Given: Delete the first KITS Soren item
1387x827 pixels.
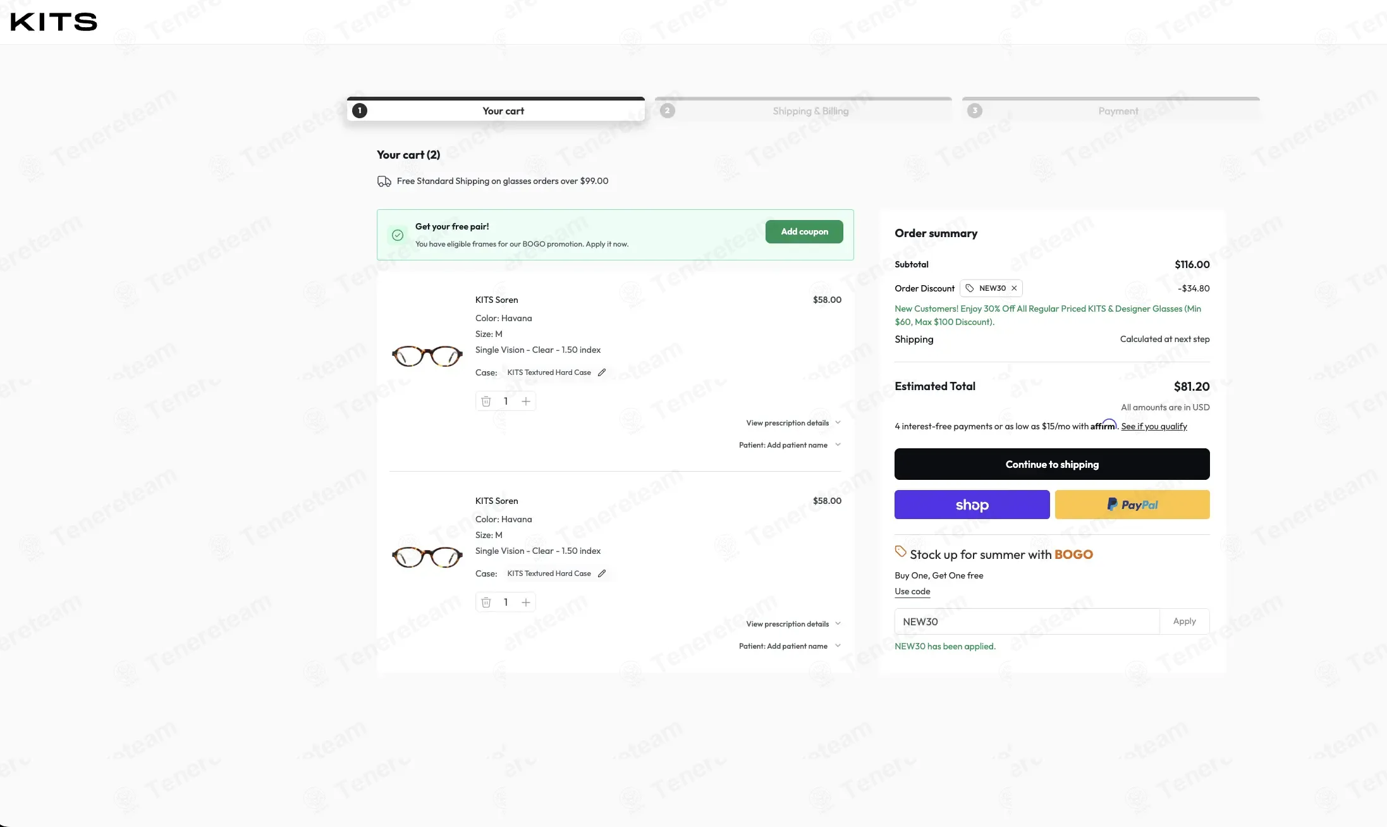Looking at the screenshot, I should (x=486, y=401).
